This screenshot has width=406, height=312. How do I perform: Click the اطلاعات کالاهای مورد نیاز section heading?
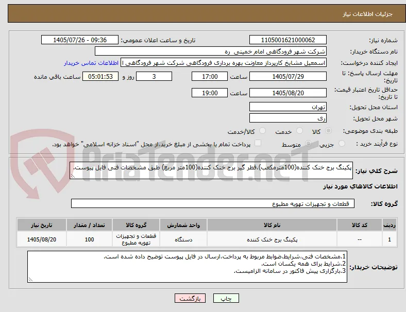pos(360,186)
